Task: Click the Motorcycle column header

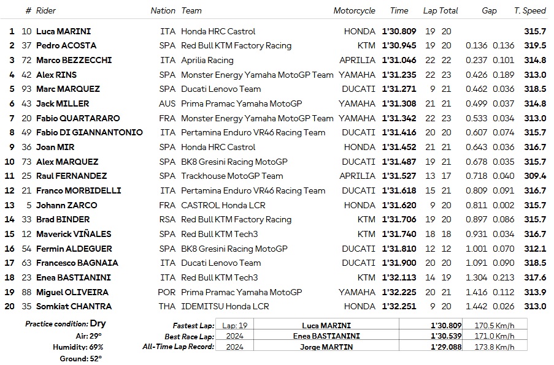Action: (354, 10)
